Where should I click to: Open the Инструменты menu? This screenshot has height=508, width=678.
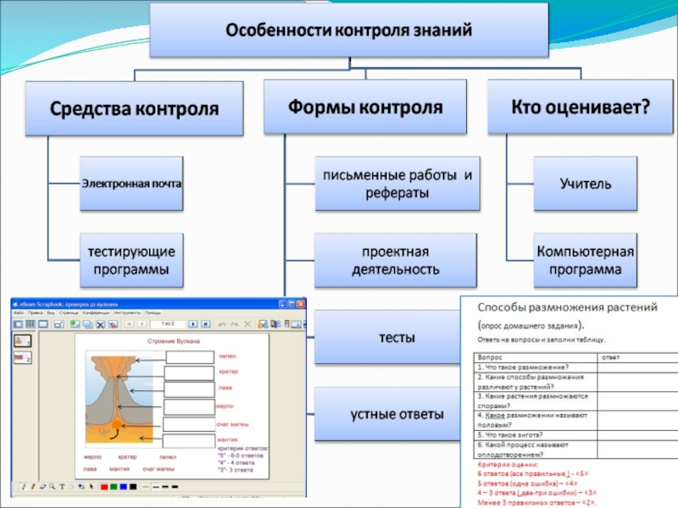tap(127, 312)
